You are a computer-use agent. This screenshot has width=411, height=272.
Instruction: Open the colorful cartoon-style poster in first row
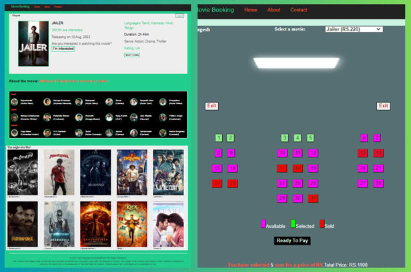point(132,172)
